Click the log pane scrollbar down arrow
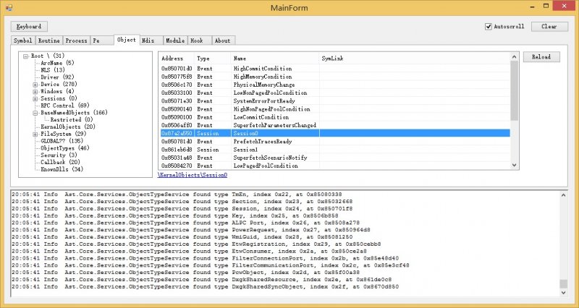 [x=564, y=293]
